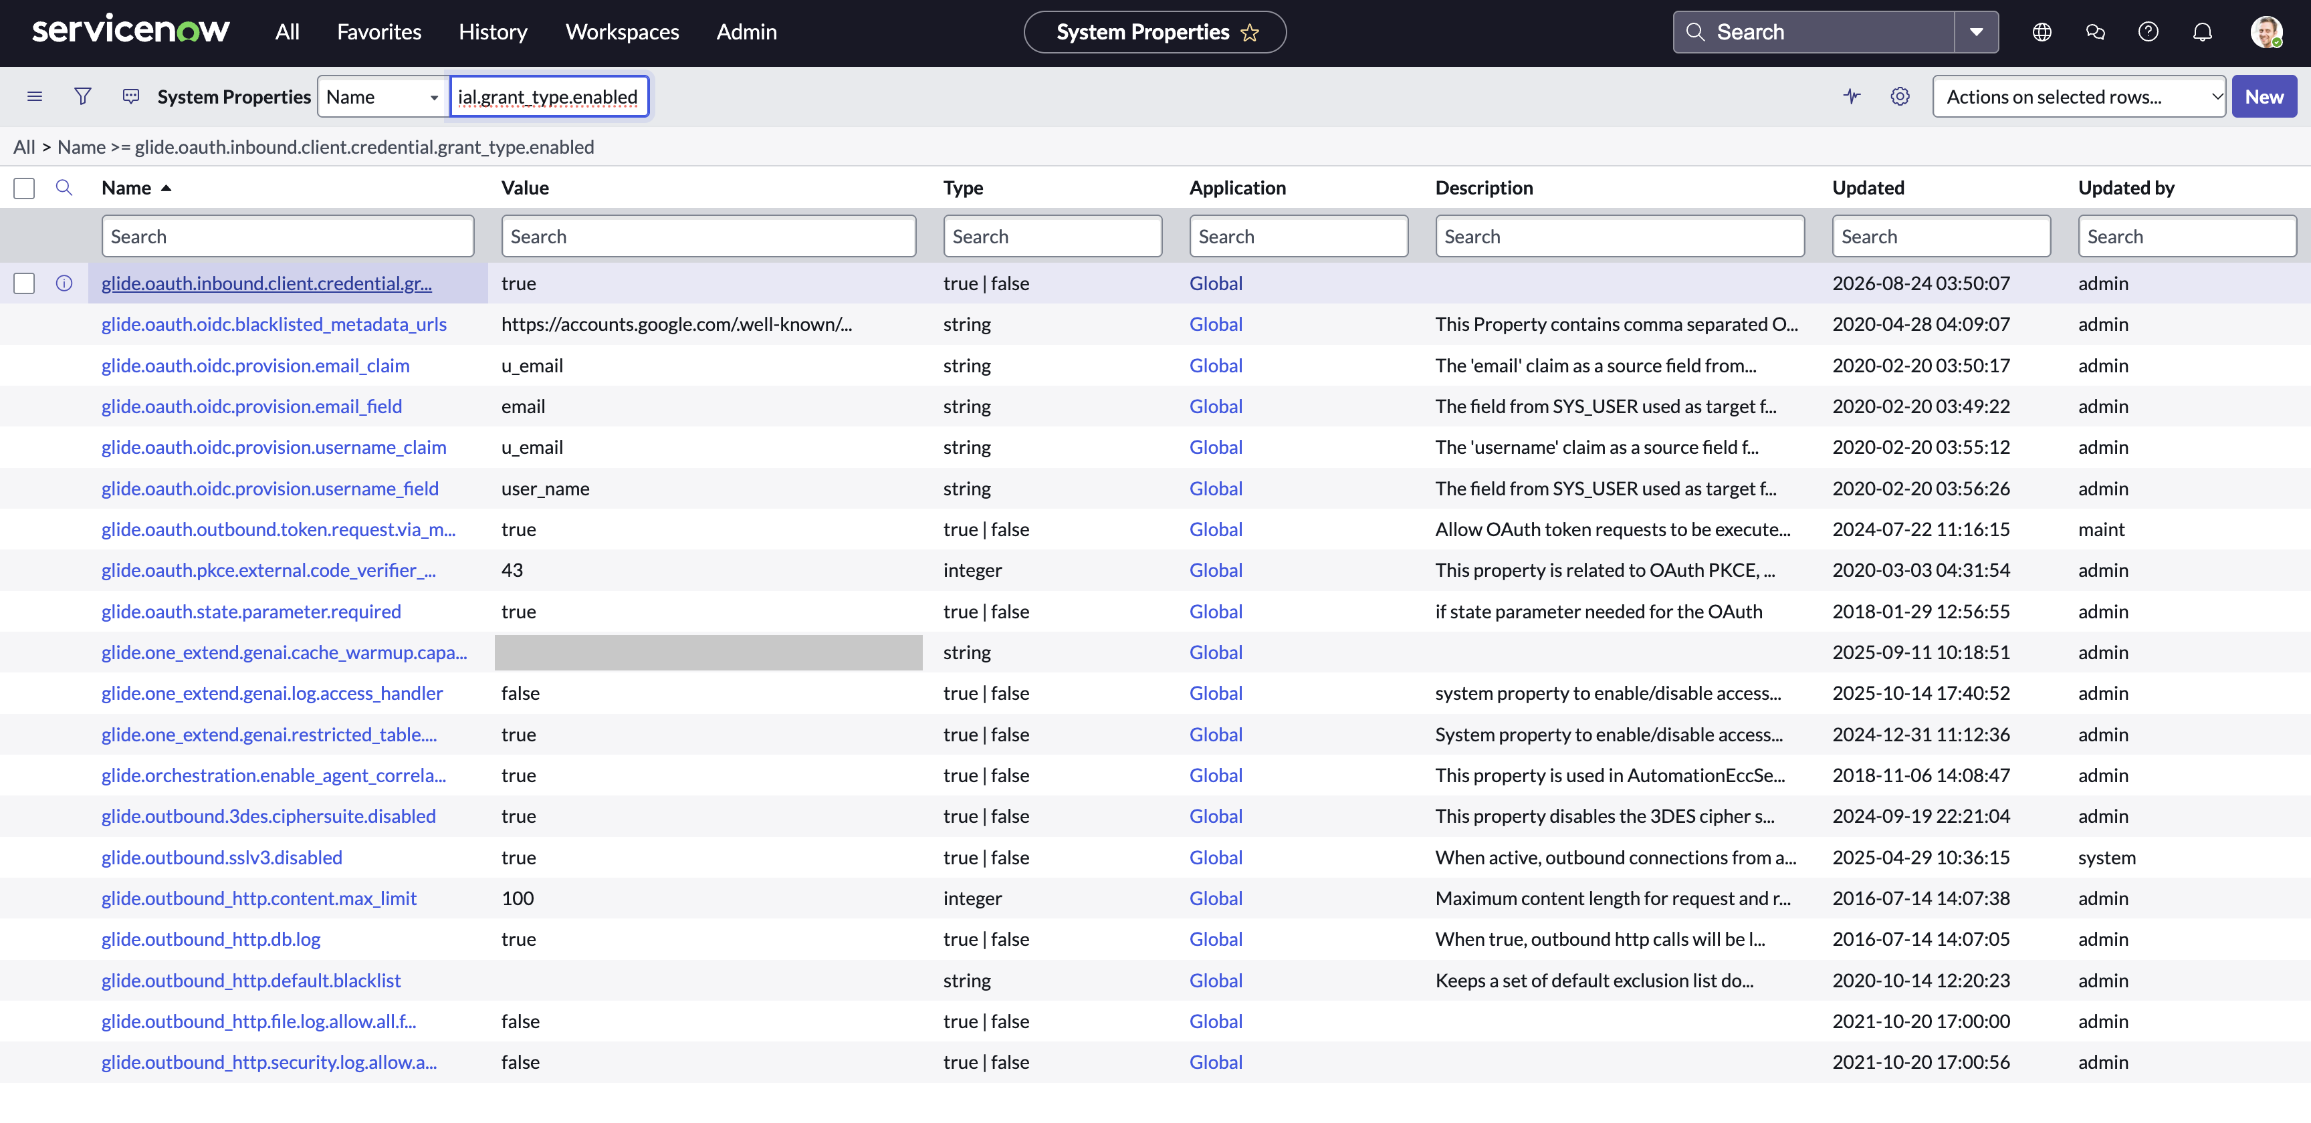Sort by the Updated column header
The width and height of the screenshot is (2311, 1123).
click(x=1868, y=189)
